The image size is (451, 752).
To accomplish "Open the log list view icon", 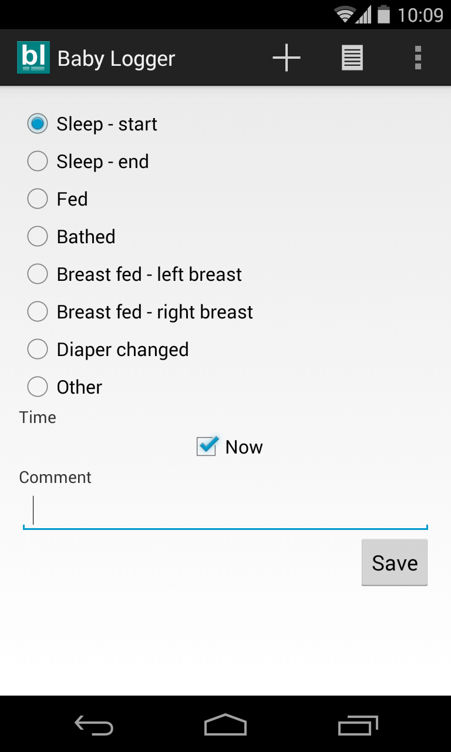I will coord(352,58).
